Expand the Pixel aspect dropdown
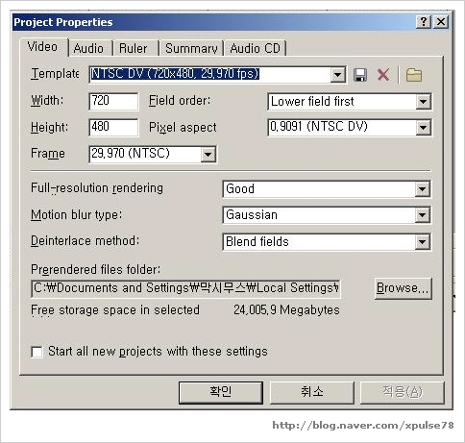The width and height of the screenshot is (465, 443). pos(423,128)
